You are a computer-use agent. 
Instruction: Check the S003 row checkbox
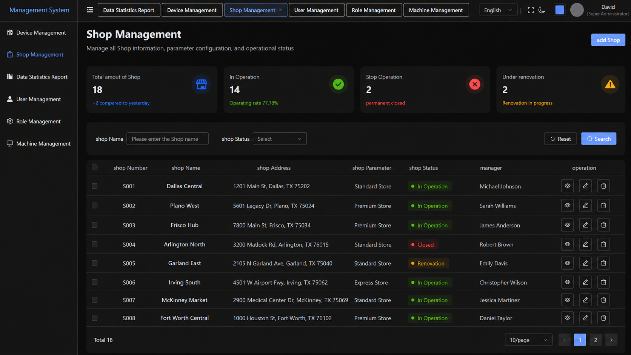click(x=94, y=225)
